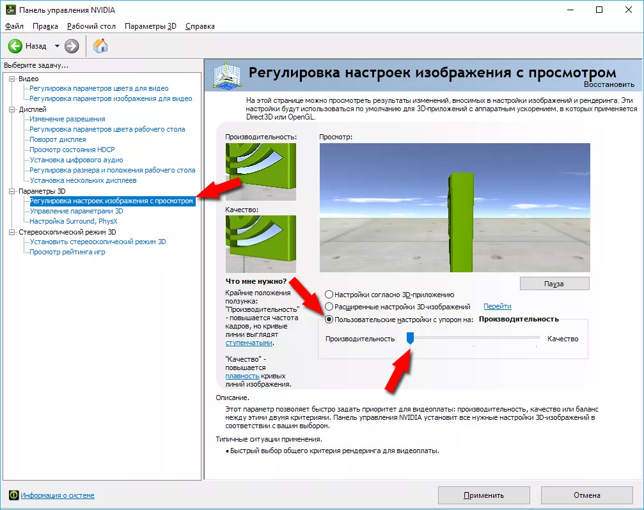Image resolution: width=644 pixels, height=510 pixels.
Task: Click the green Back arrow icon
Action: point(15,46)
